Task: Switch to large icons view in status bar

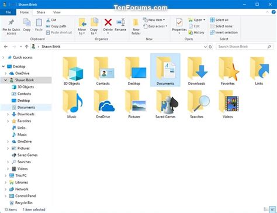Action: click(272, 209)
